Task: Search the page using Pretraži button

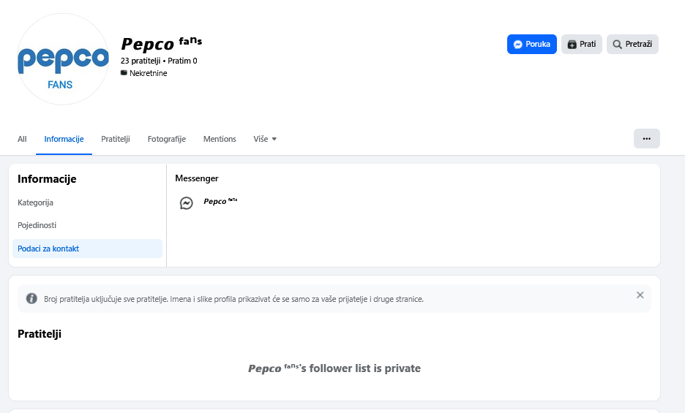Action: coord(632,44)
